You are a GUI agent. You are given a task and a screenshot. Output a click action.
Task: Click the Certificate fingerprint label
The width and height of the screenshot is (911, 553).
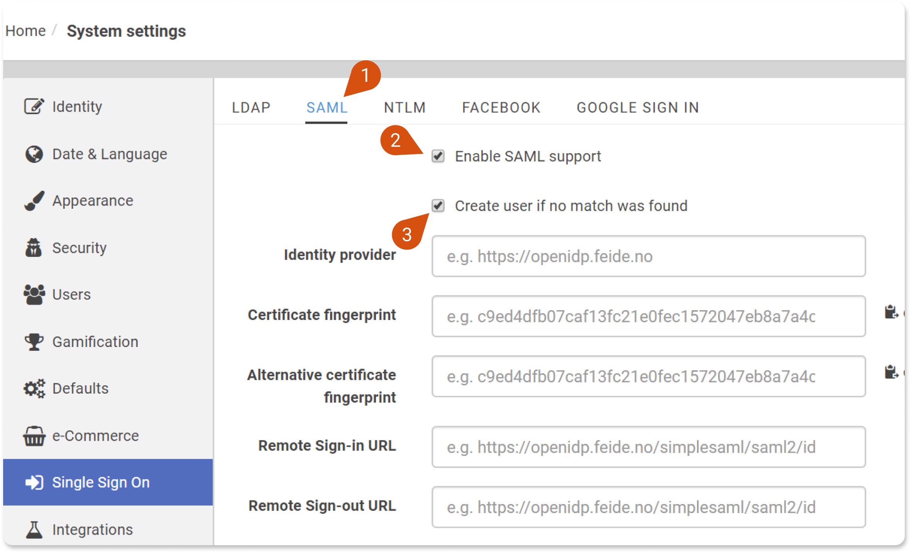pyautogui.click(x=322, y=315)
